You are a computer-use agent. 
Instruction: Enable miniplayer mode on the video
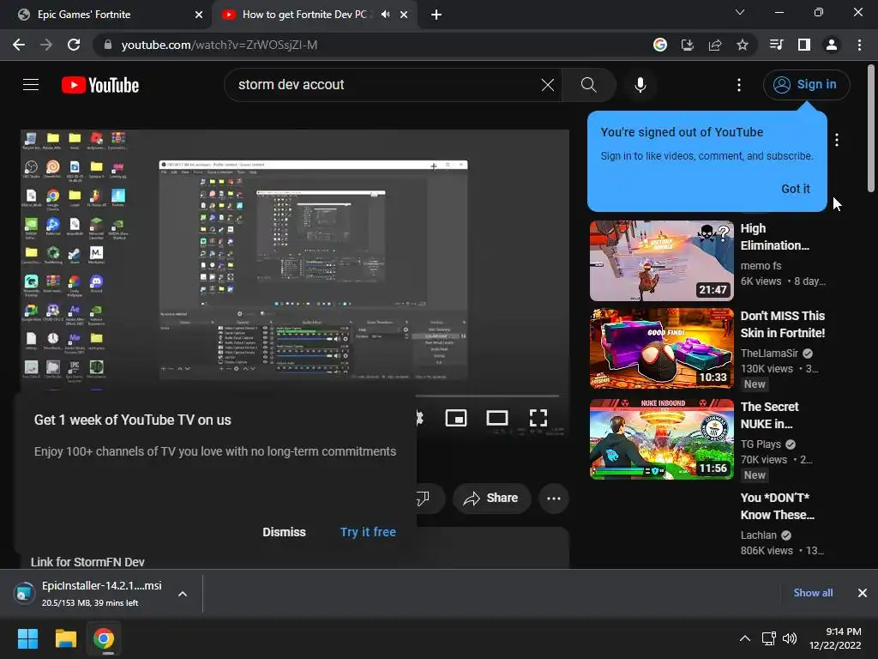[x=456, y=418]
